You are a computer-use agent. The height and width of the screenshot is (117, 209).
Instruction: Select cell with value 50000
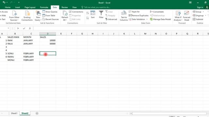tap(48, 44)
